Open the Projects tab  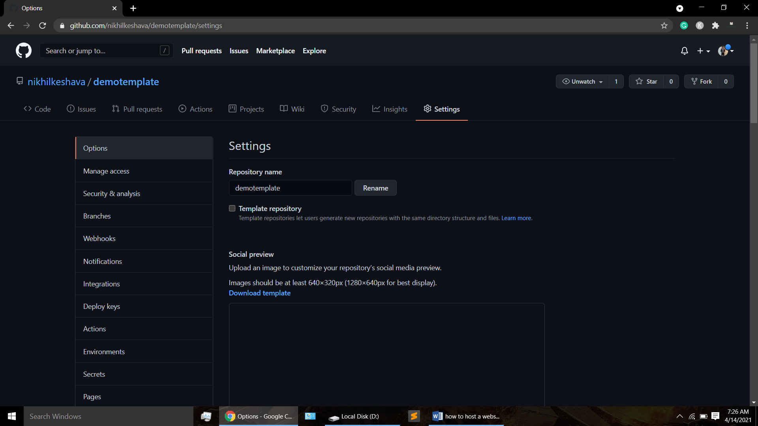point(246,109)
